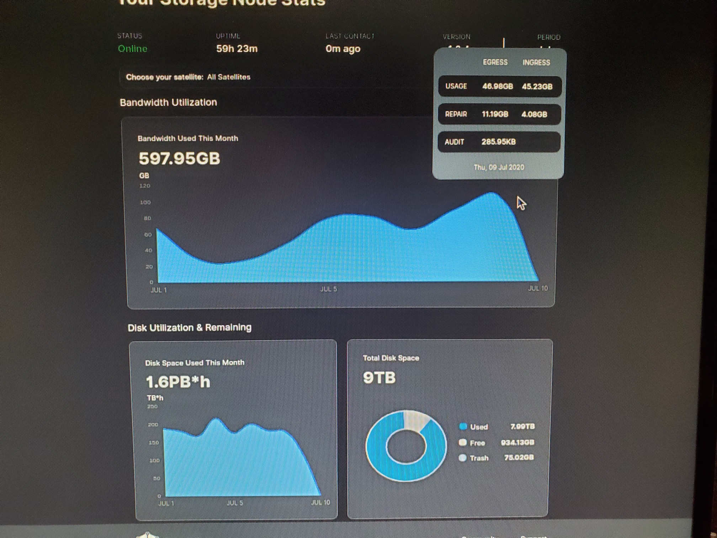The width and height of the screenshot is (717, 538).
Task: Click the All Satellites selection text
Action: pyautogui.click(x=229, y=77)
